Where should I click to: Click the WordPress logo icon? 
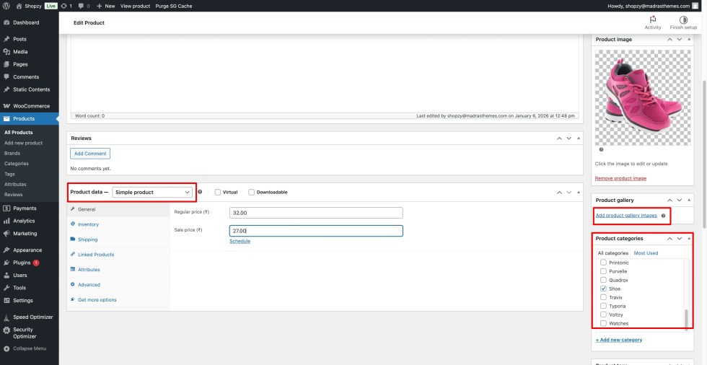coord(6,5)
